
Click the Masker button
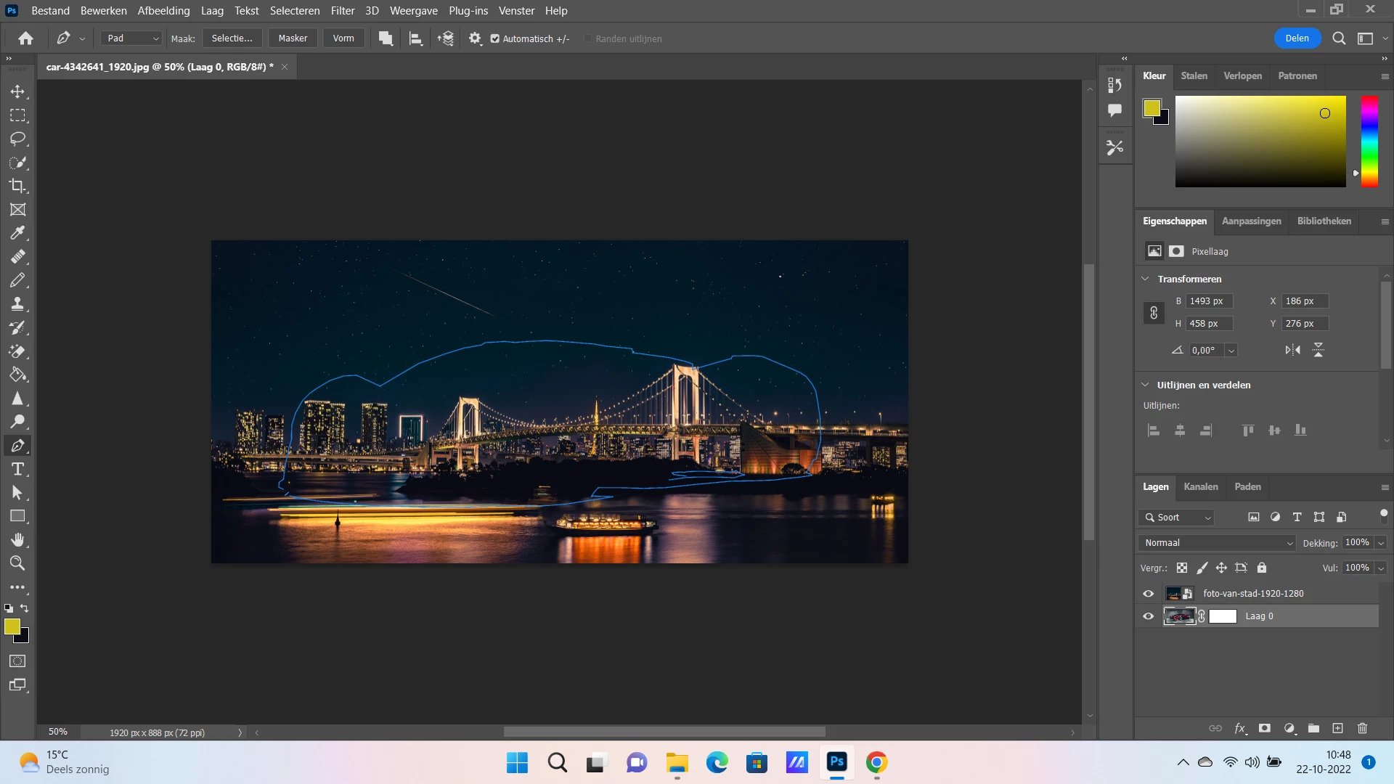coord(293,38)
